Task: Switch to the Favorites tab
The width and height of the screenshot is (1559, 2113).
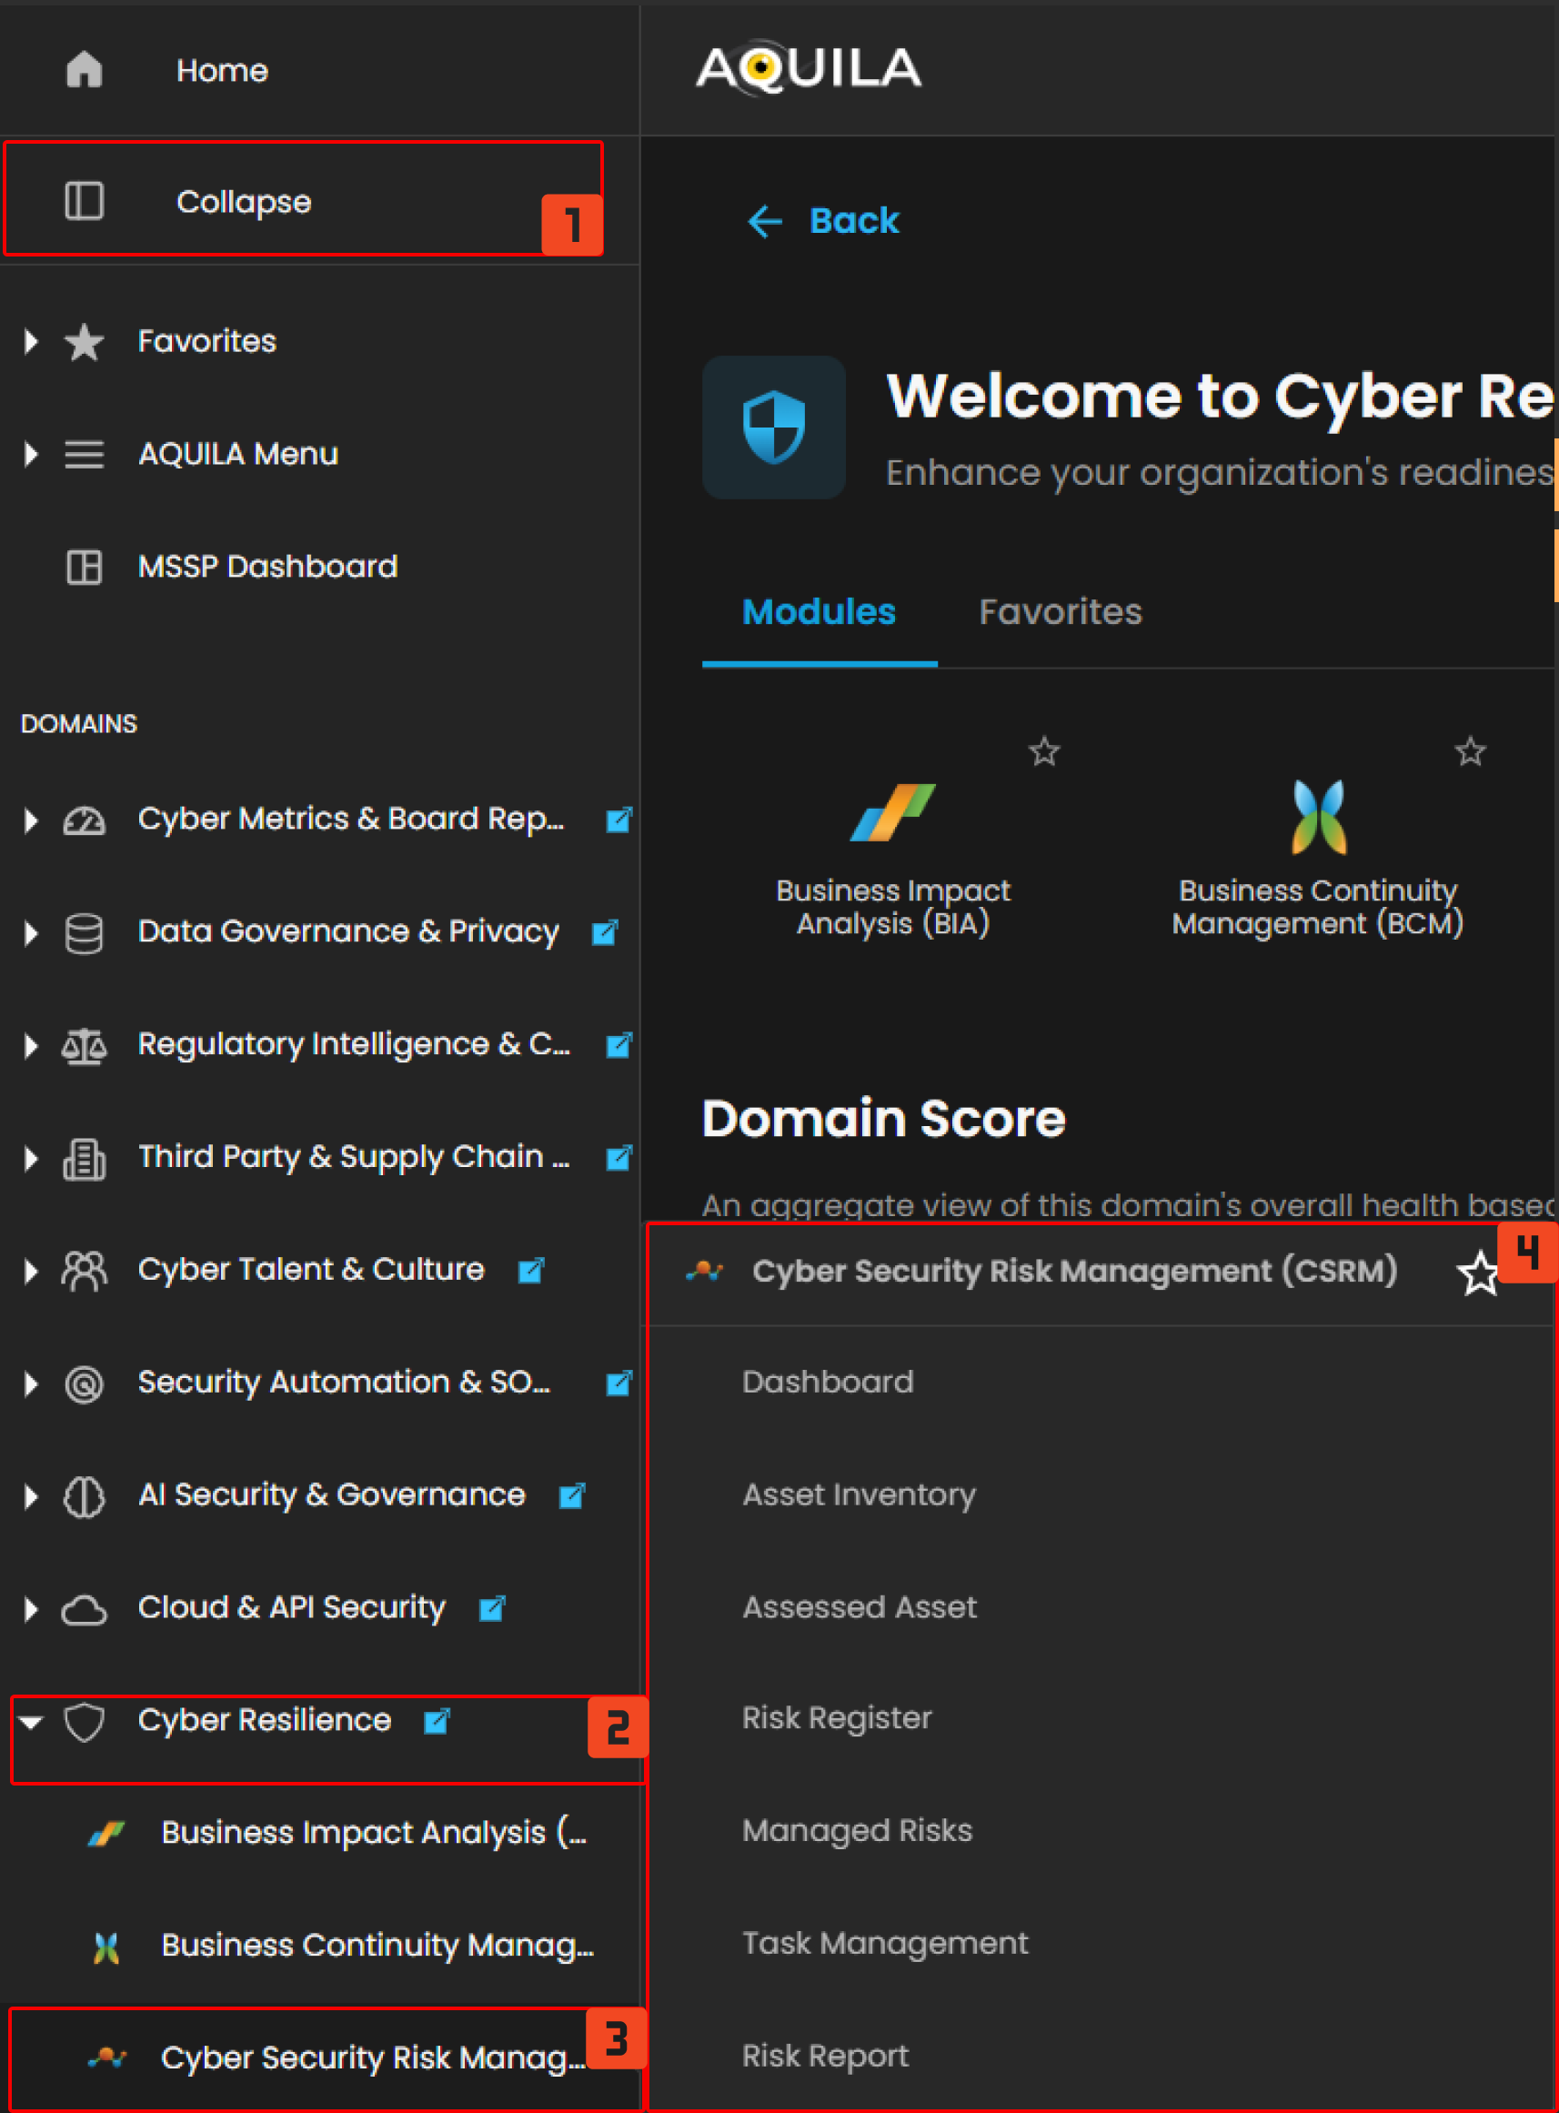Action: click(x=1060, y=612)
